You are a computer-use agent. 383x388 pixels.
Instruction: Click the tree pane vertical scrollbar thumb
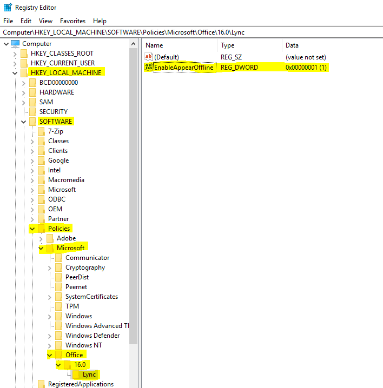133,196
